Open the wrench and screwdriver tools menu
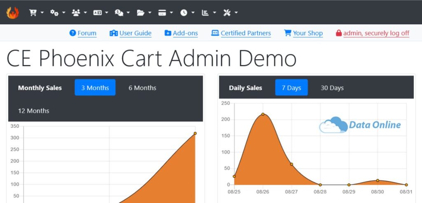The height and width of the screenshot is (203, 422). (230, 13)
